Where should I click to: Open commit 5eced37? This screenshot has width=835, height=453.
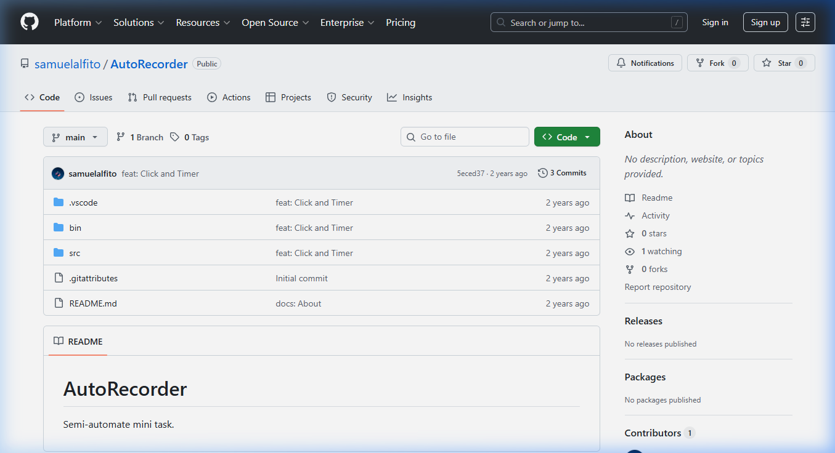(471, 174)
